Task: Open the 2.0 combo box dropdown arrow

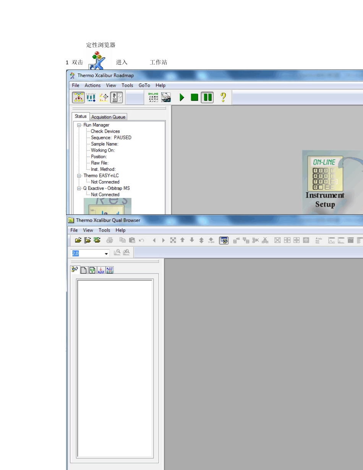Action: coord(106,254)
